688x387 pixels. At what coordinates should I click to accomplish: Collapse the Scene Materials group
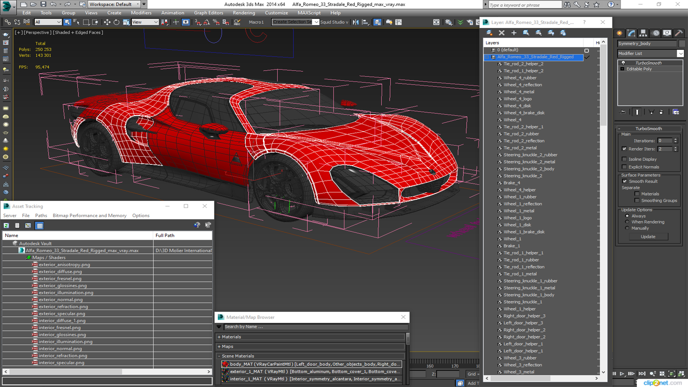[219, 356]
